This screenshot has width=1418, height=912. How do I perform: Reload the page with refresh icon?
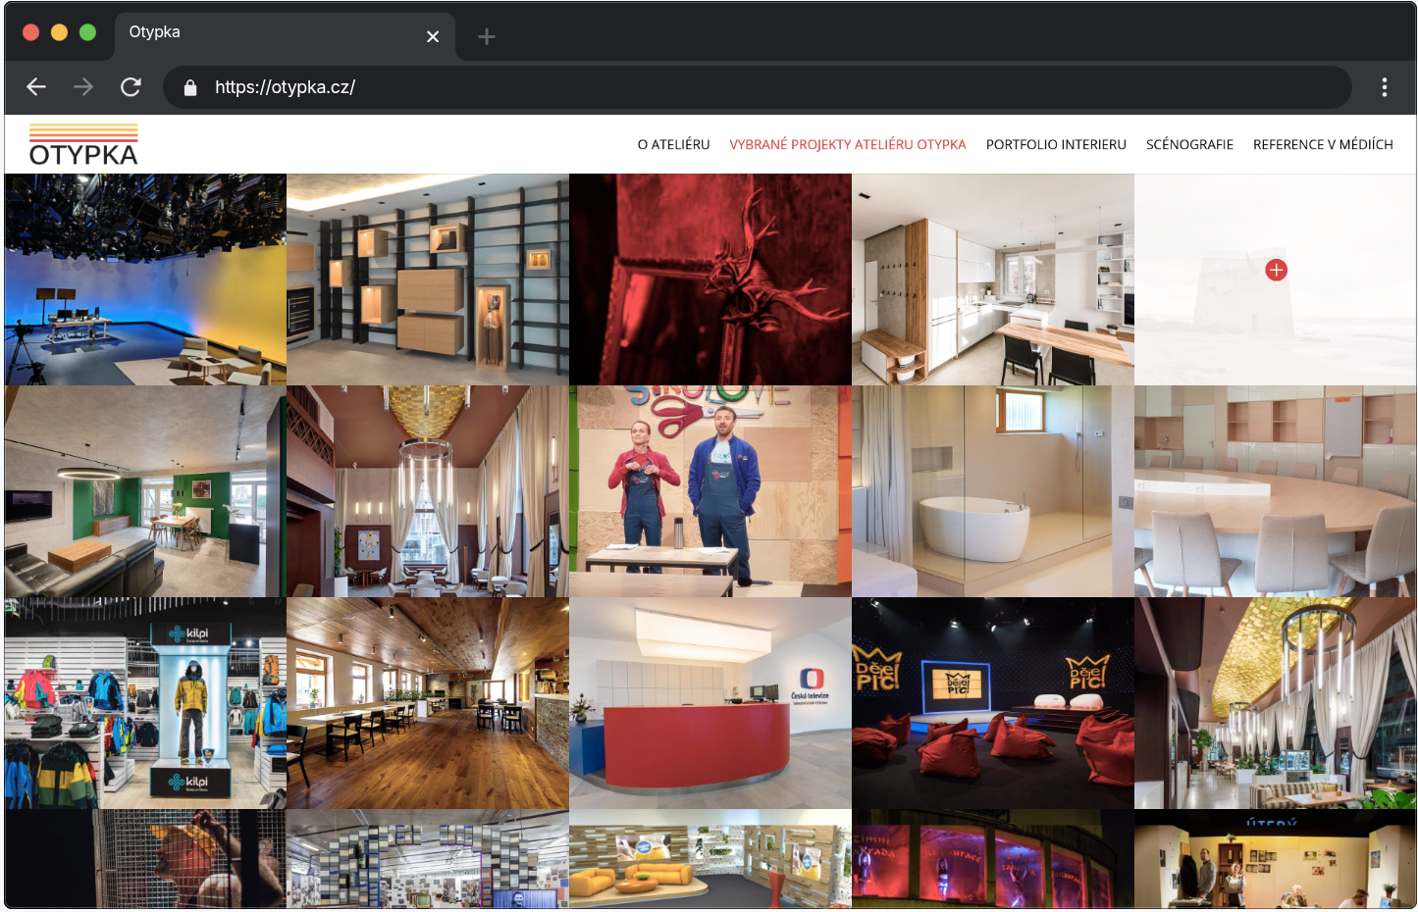[x=131, y=87]
